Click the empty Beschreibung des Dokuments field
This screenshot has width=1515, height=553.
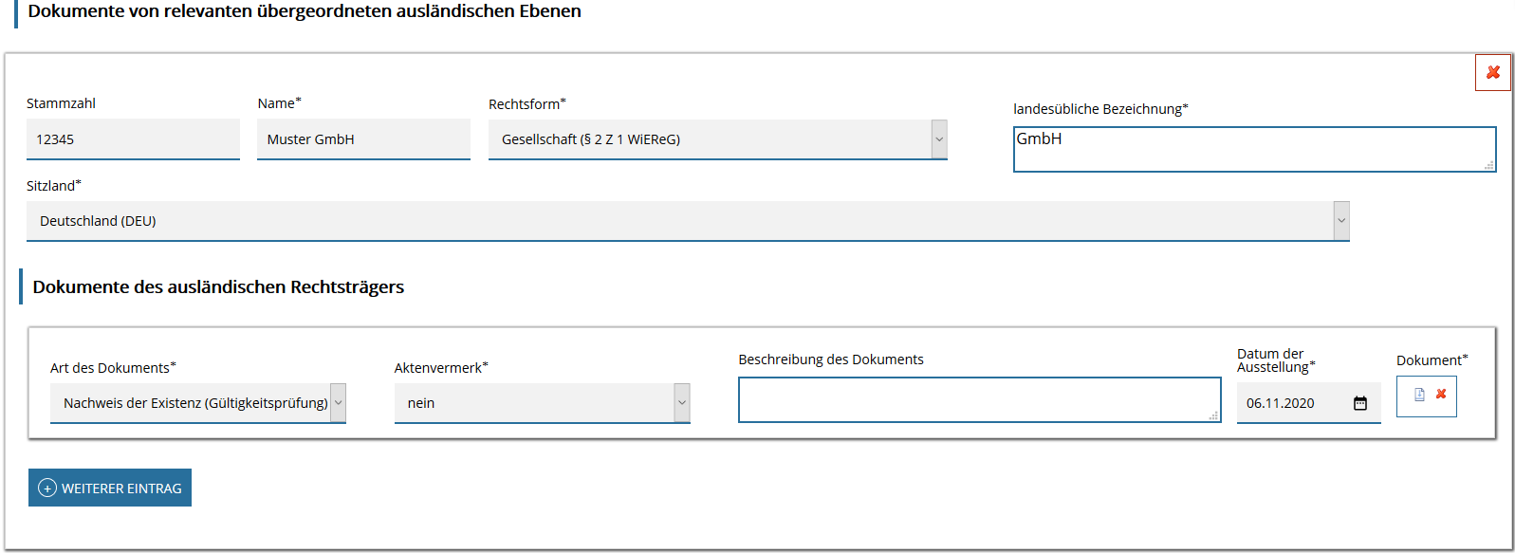tap(977, 400)
